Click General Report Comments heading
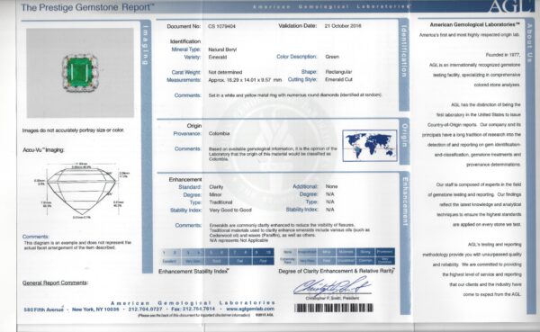The image size is (540, 332). [x=55, y=283]
